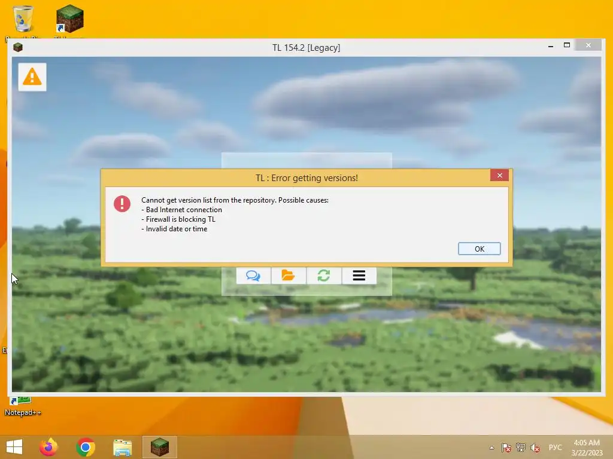
Task: Click the 'TL 154.2 [Legacy]' window title
Action: pyautogui.click(x=306, y=48)
